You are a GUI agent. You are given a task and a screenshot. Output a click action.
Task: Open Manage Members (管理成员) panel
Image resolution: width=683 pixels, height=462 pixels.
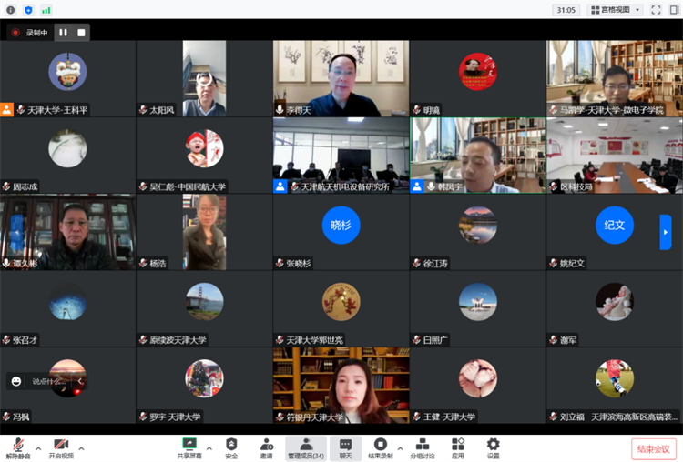(306, 446)
